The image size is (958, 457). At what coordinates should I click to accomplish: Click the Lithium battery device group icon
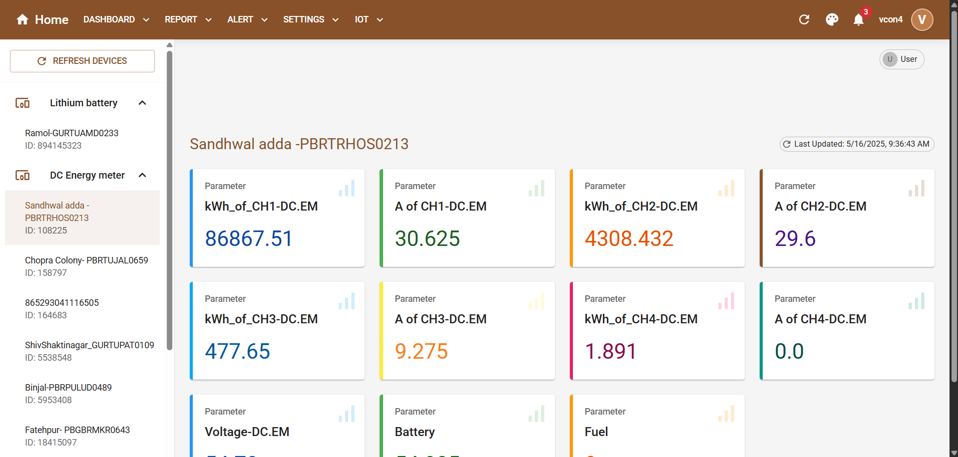pos(22,103)
